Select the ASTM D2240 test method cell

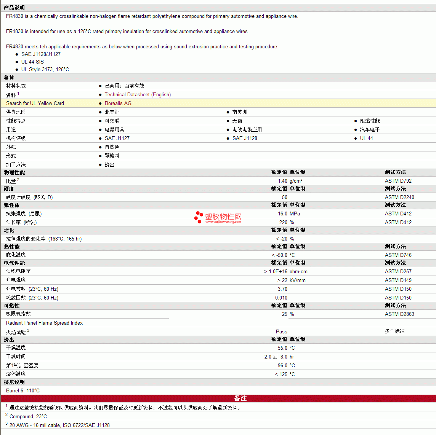[x=399, y=198]
